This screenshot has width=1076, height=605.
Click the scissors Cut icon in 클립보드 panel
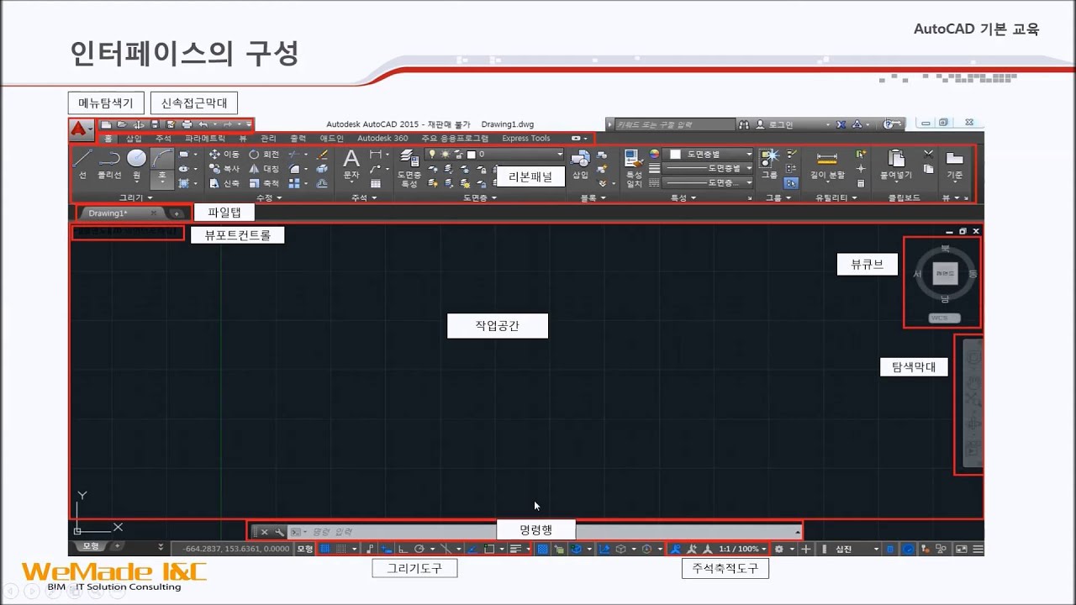point(929,155)
